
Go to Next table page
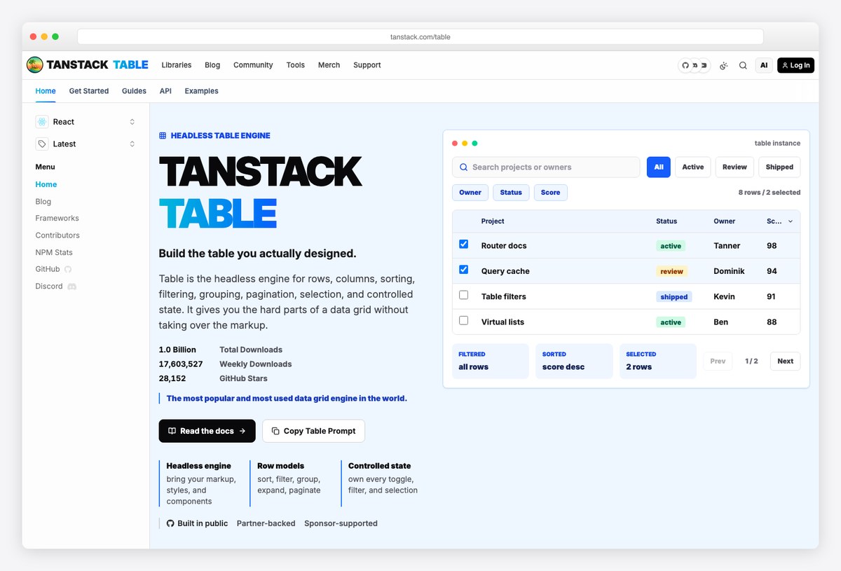click(x=785, y=362)
